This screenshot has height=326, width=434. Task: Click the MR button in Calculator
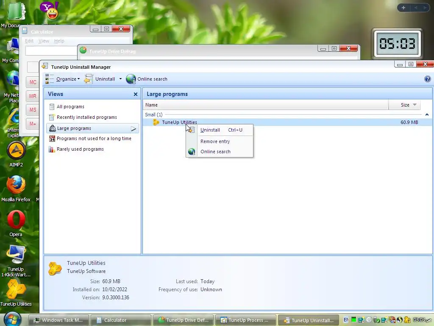(33, 96)
